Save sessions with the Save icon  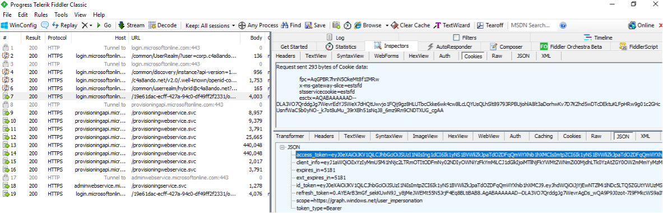[309, 25]
